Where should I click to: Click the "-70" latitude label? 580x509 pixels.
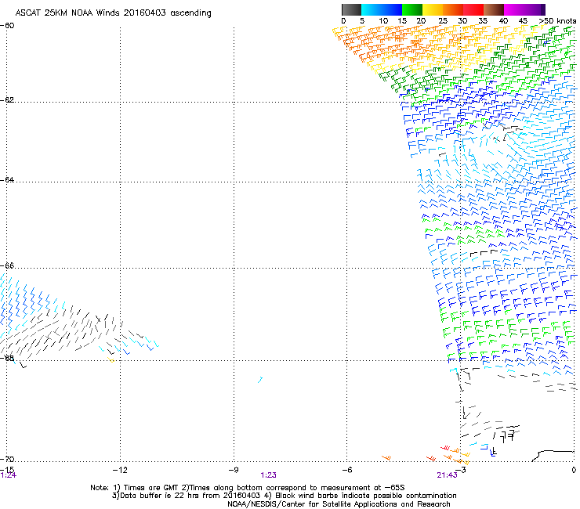click(x=7, y=459)
